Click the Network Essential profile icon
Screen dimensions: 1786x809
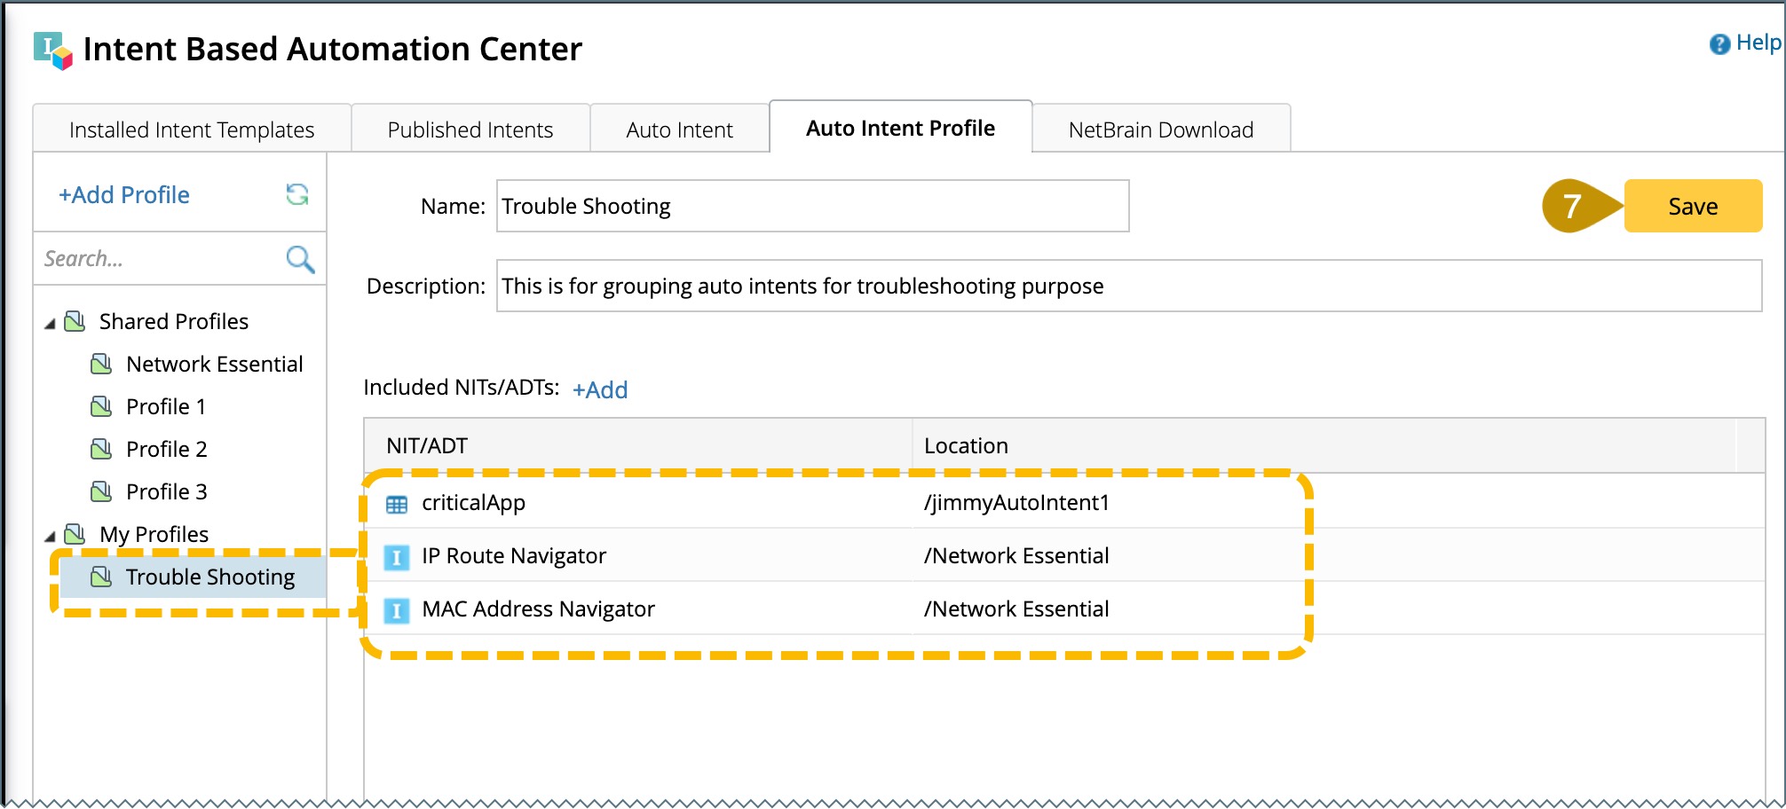point(102,364)
